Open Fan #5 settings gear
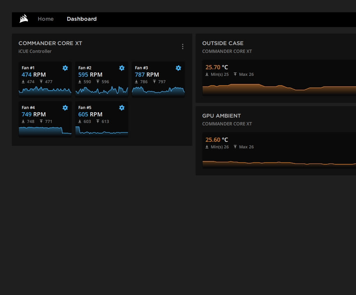This screenshot has width=356, height=295. pos(122,108)
